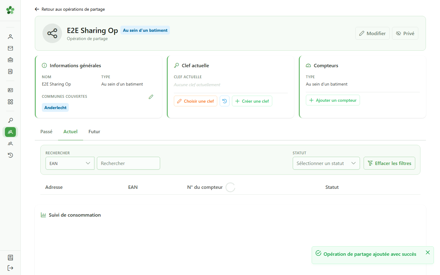The height and width of the screenshot is (275, 440).
Task: Open the grid dashboard sidebar icon
Action: point(10,102)
